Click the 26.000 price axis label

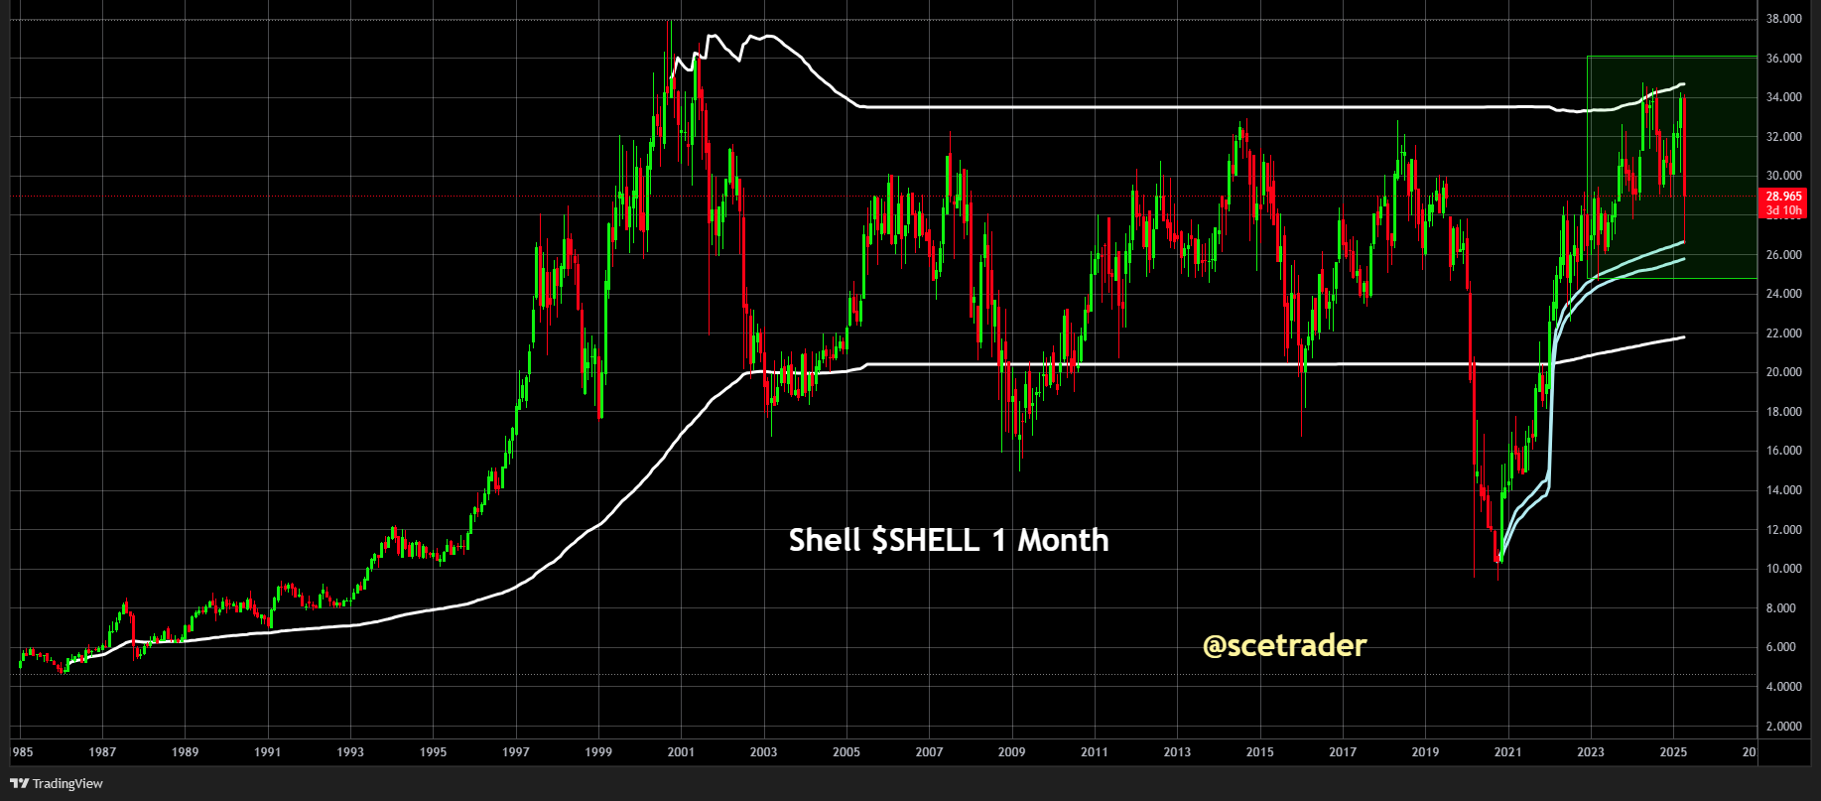point(1784,255)
